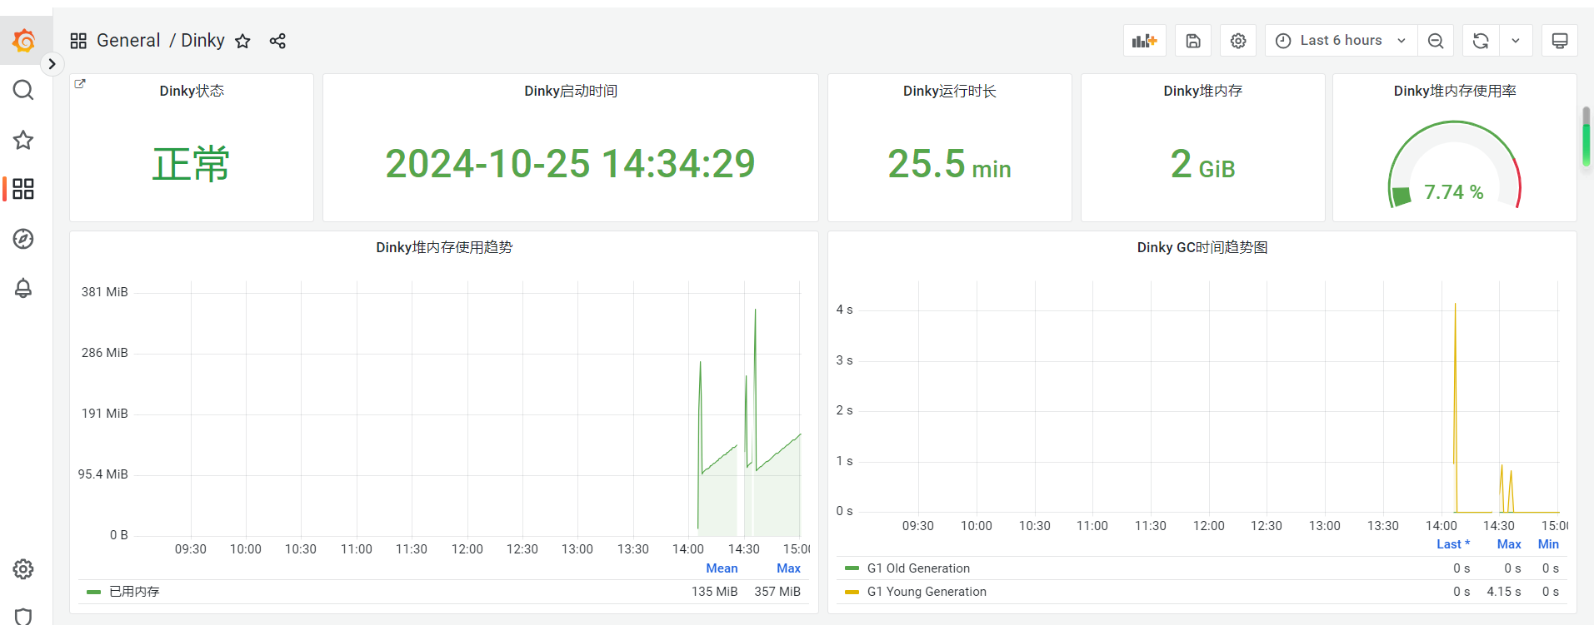This screenshot has width=1594, height=625.
Task: Click the 2024-10-25 14:34:29 start time value
Action: [570, 163]
